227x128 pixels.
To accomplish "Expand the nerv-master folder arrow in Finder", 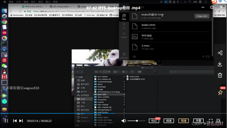I will (124, 105).
